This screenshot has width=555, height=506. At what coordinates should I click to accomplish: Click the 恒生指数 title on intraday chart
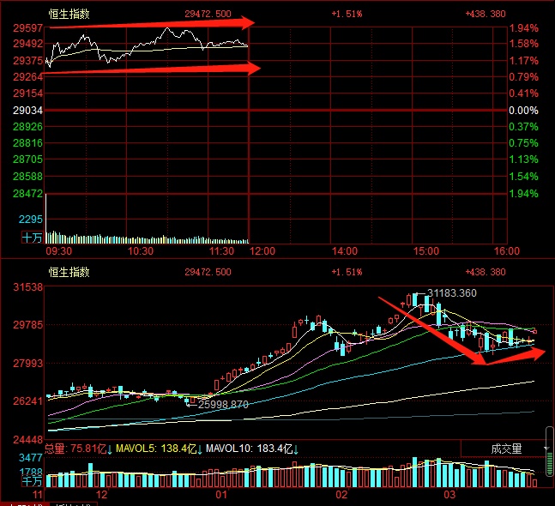tap(69, 15)
